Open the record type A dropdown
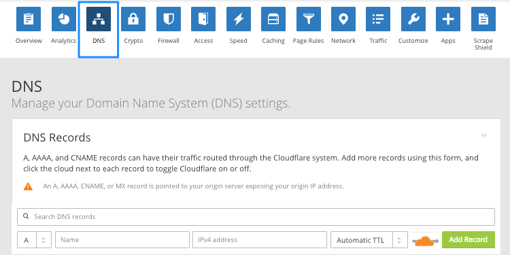 tap(34, 240)
